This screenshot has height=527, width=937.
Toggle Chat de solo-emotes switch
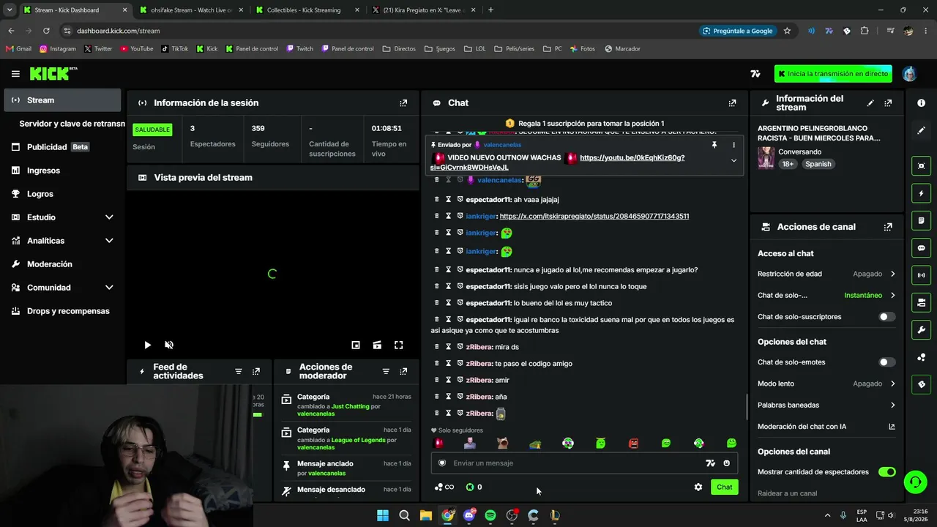pyautogui.click(x=886, y=362)
